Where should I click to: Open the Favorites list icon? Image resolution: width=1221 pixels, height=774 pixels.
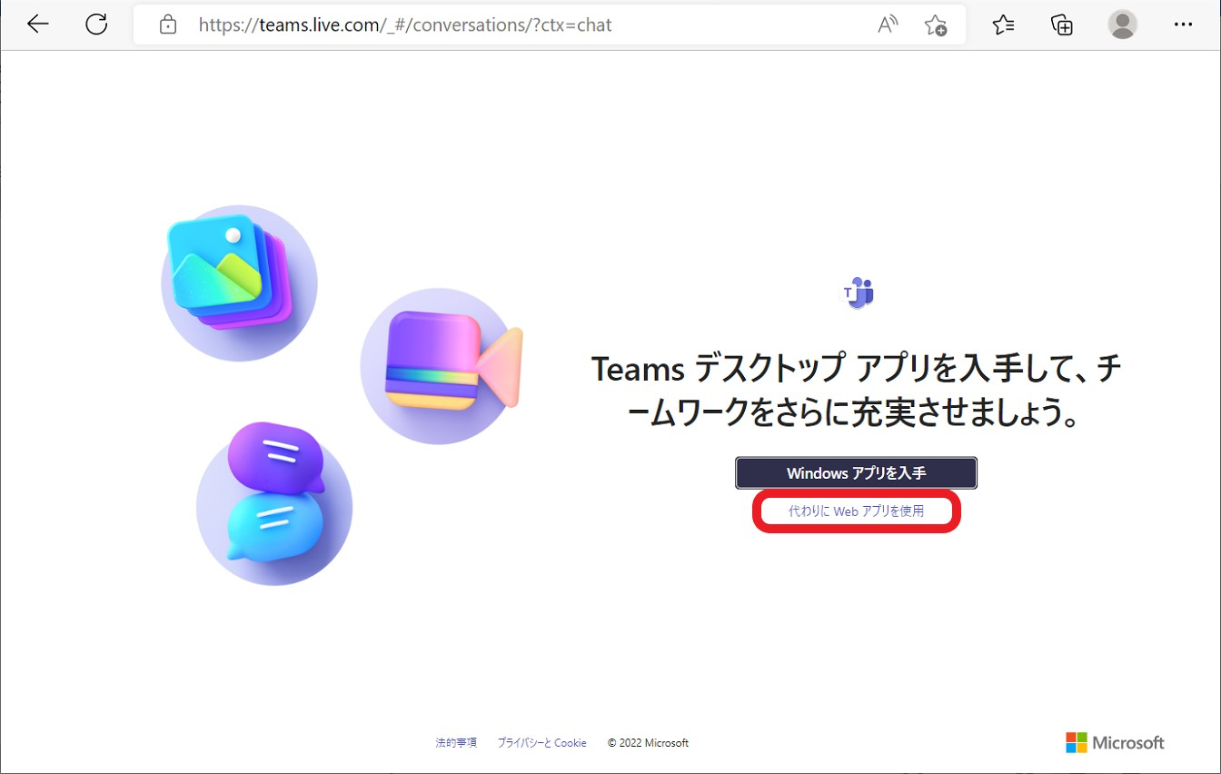1003,25
